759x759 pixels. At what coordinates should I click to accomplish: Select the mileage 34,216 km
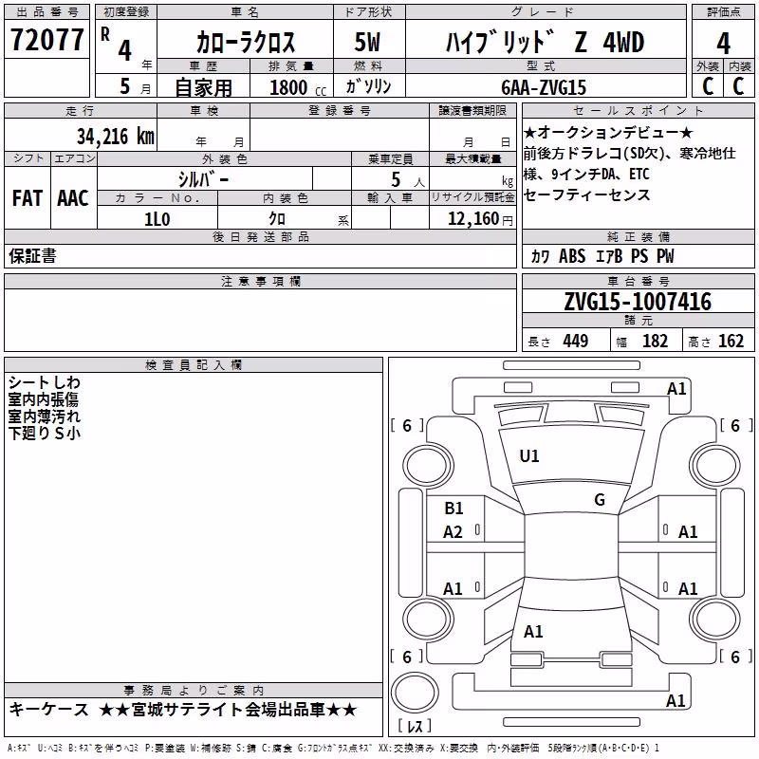[x=115, y=137]
